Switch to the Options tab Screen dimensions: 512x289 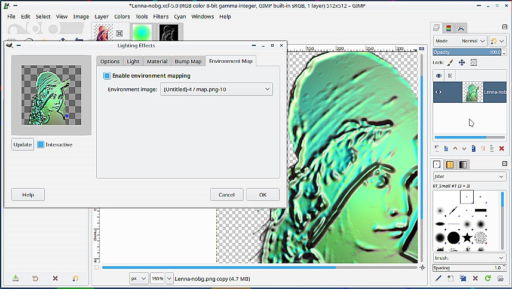(110, 62)
